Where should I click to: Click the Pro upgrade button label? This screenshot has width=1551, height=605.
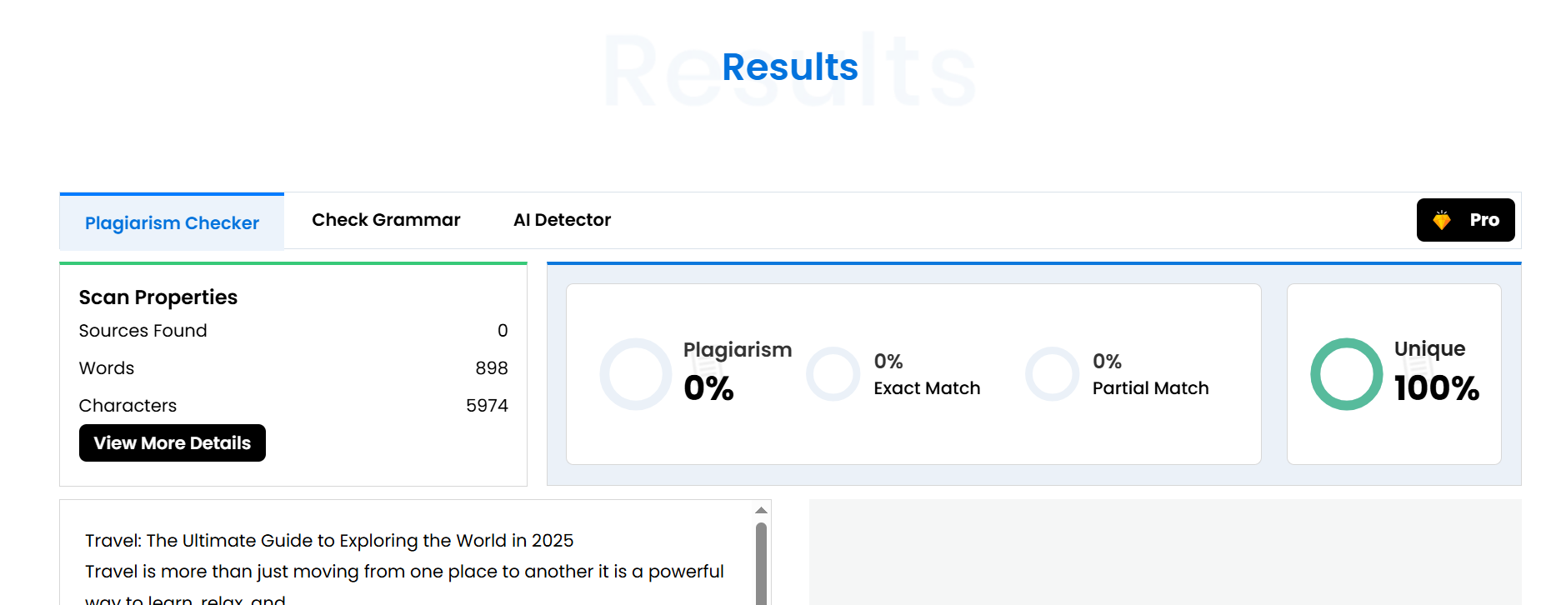[1483, 220]
